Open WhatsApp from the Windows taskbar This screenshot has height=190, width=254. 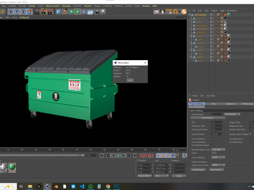tap(90, 186)
